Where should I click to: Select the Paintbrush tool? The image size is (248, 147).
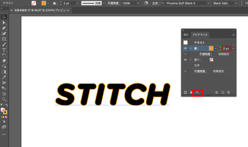[x=4, y=44]
